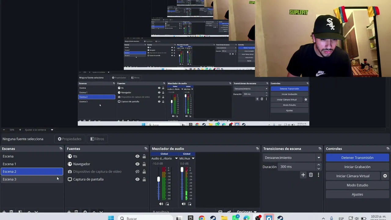Screen dimensions: 391x220
Task: Open virtual camera settings gear
Action: (x=385, y=176)
